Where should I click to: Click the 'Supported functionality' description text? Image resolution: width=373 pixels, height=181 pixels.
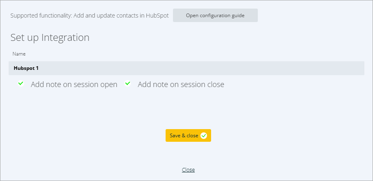point(89,16)
